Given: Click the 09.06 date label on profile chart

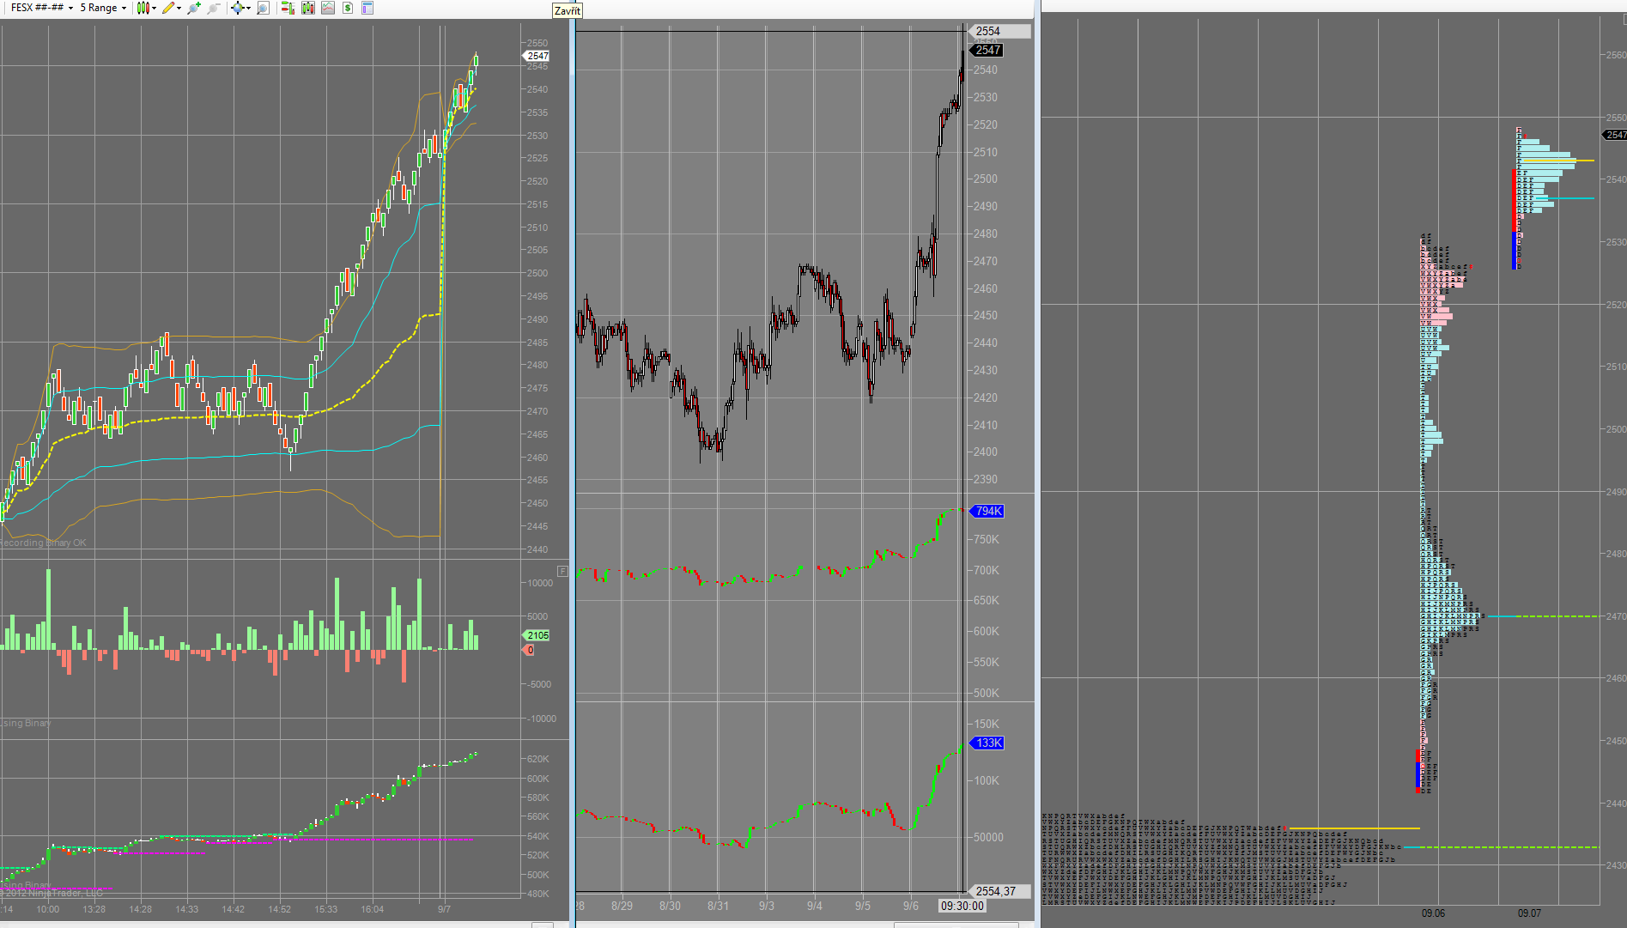Looking at the screenshot, I should pos(1433,913).
